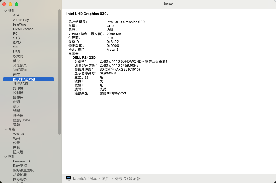Collapse the 网络 (Network) section
Image resolution: width=276 pixels, height=183 pixels.
click(x=5, y=129)
